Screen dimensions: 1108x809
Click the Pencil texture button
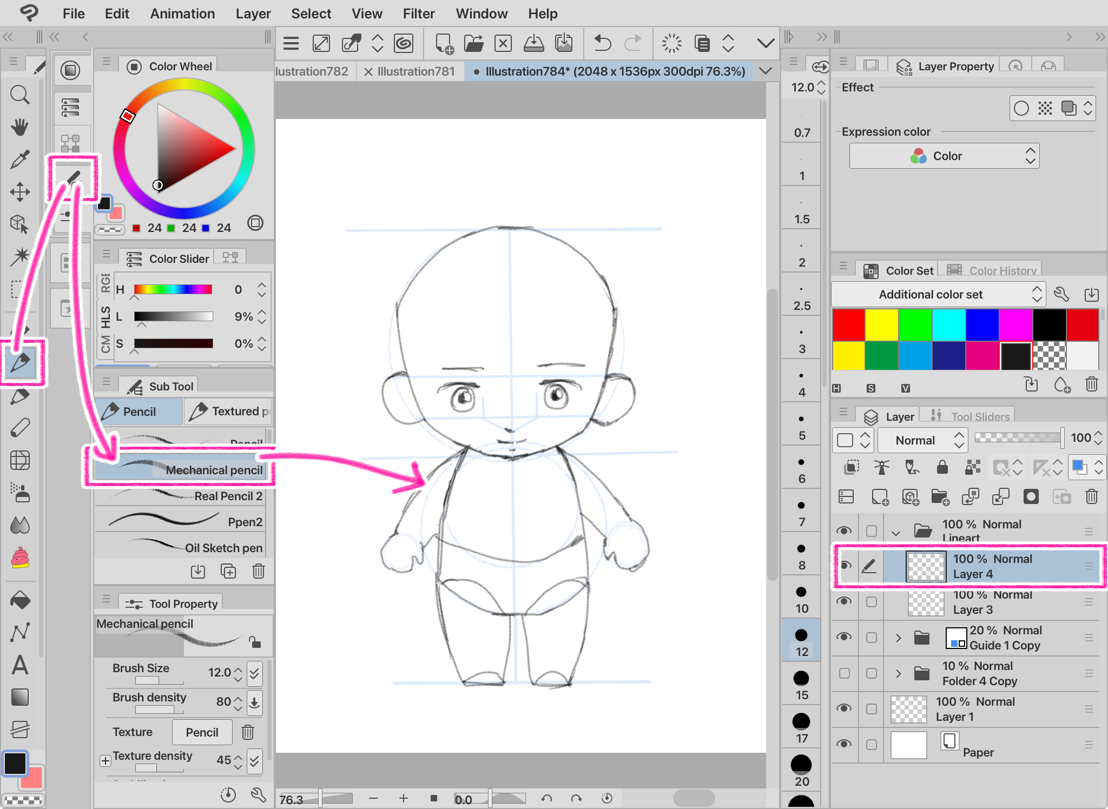[202, 732]
